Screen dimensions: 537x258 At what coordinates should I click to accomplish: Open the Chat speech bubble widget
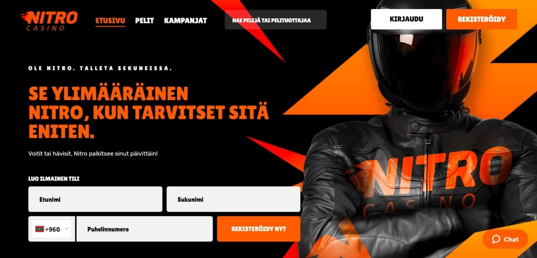point(505,239)
